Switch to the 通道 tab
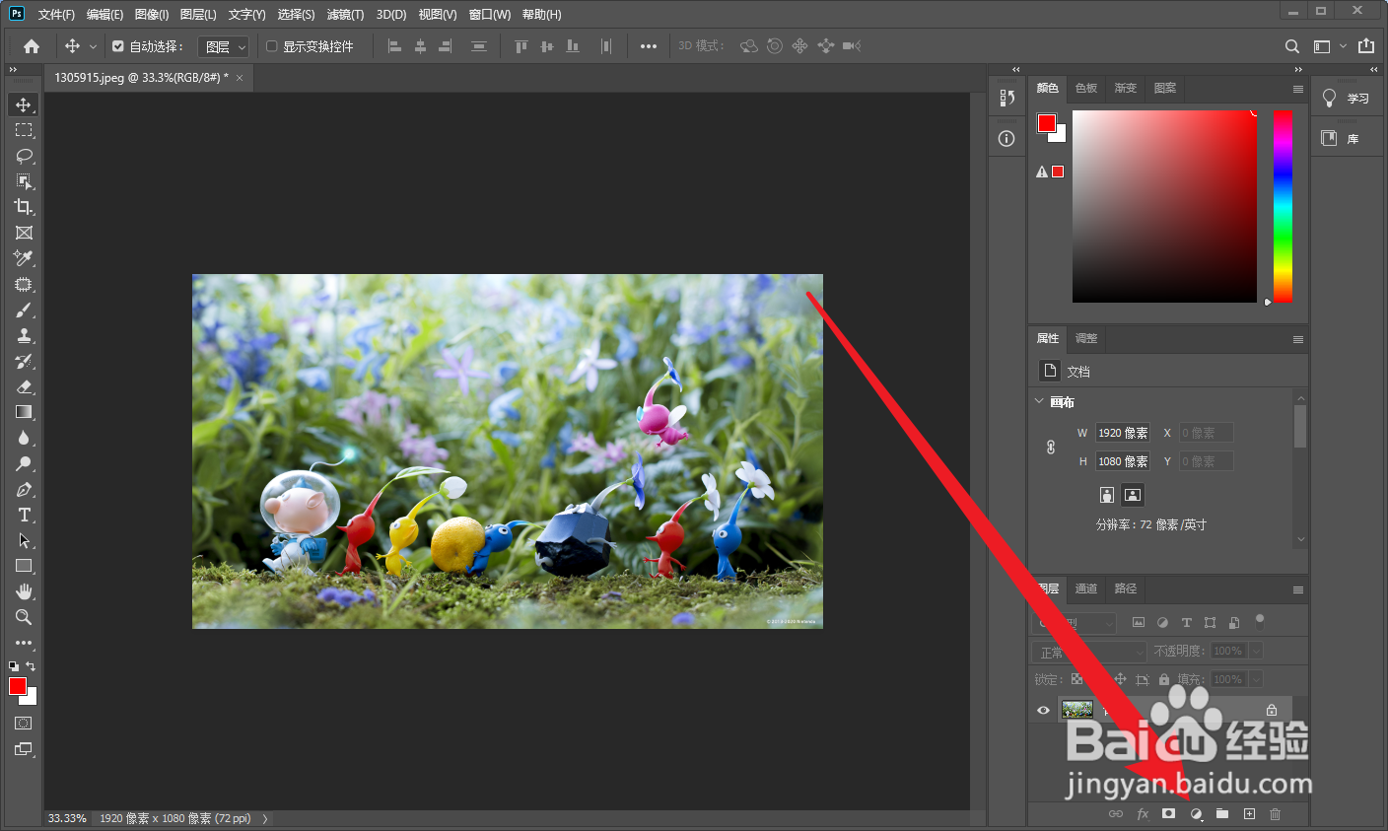 [1085, 589]
